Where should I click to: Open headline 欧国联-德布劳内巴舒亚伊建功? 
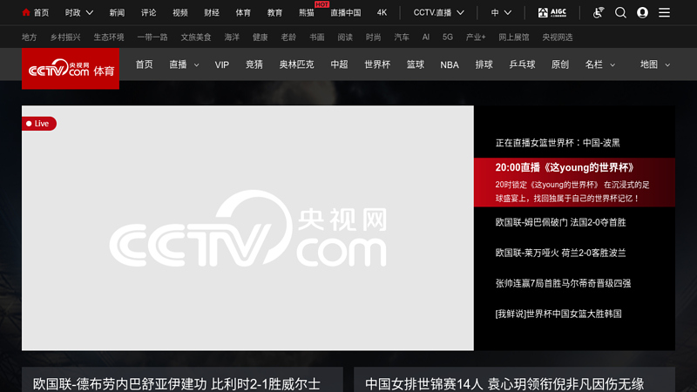pos(177,384)
